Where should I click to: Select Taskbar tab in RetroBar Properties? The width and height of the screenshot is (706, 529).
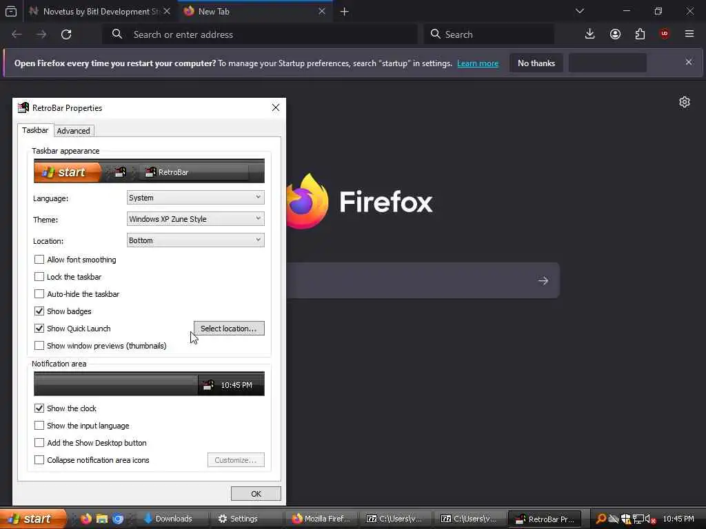[x=35, y=130]
